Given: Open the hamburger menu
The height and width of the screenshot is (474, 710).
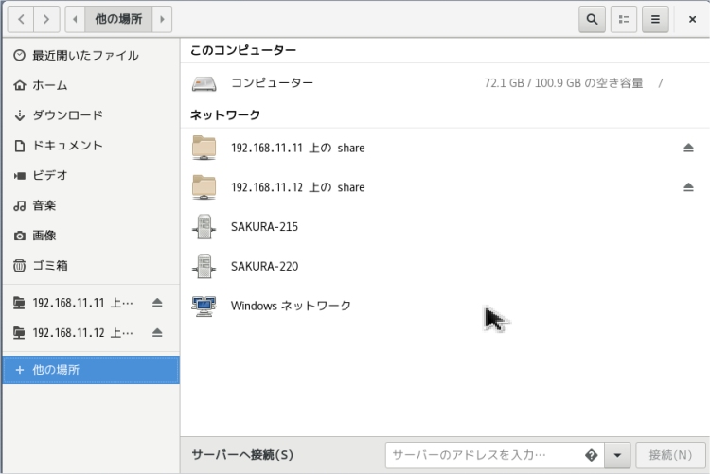Looking at the screenshot, I should coord(654,18).
